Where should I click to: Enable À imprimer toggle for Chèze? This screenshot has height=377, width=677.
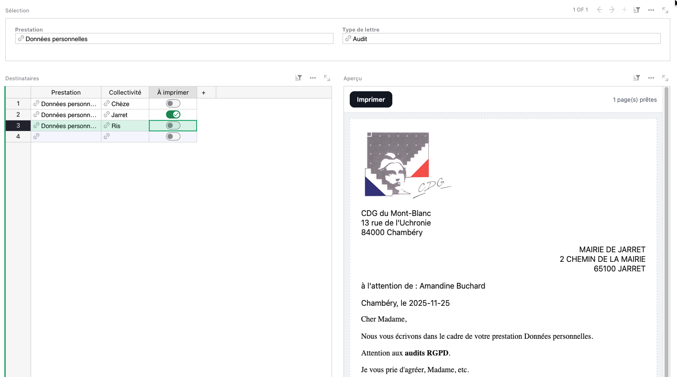coord(173,104)
